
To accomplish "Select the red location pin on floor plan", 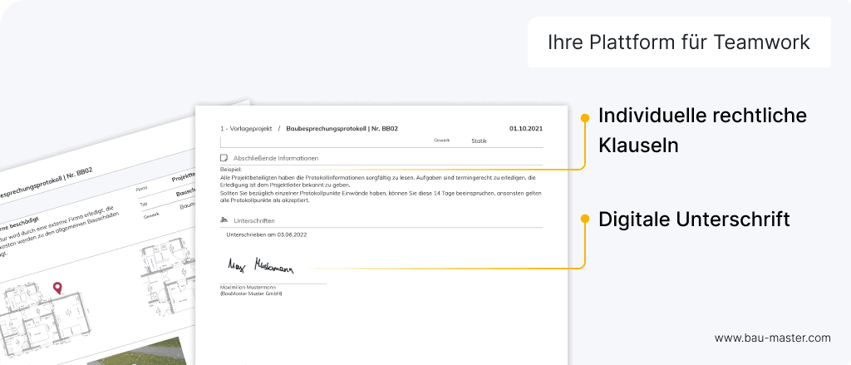I will click(57, 288).
